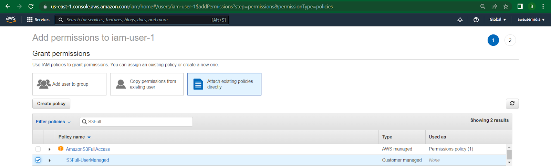Click 'Showing 2 results' text
This screenshot has width=551, height=166.
489,120
